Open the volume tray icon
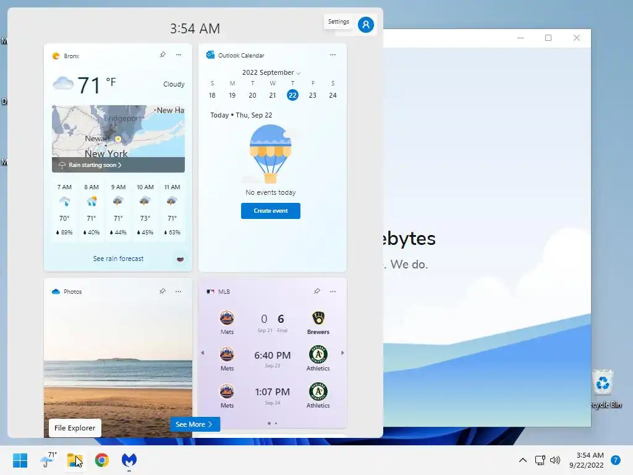Screen dimensions: 633x475 [x=555, y=460]
